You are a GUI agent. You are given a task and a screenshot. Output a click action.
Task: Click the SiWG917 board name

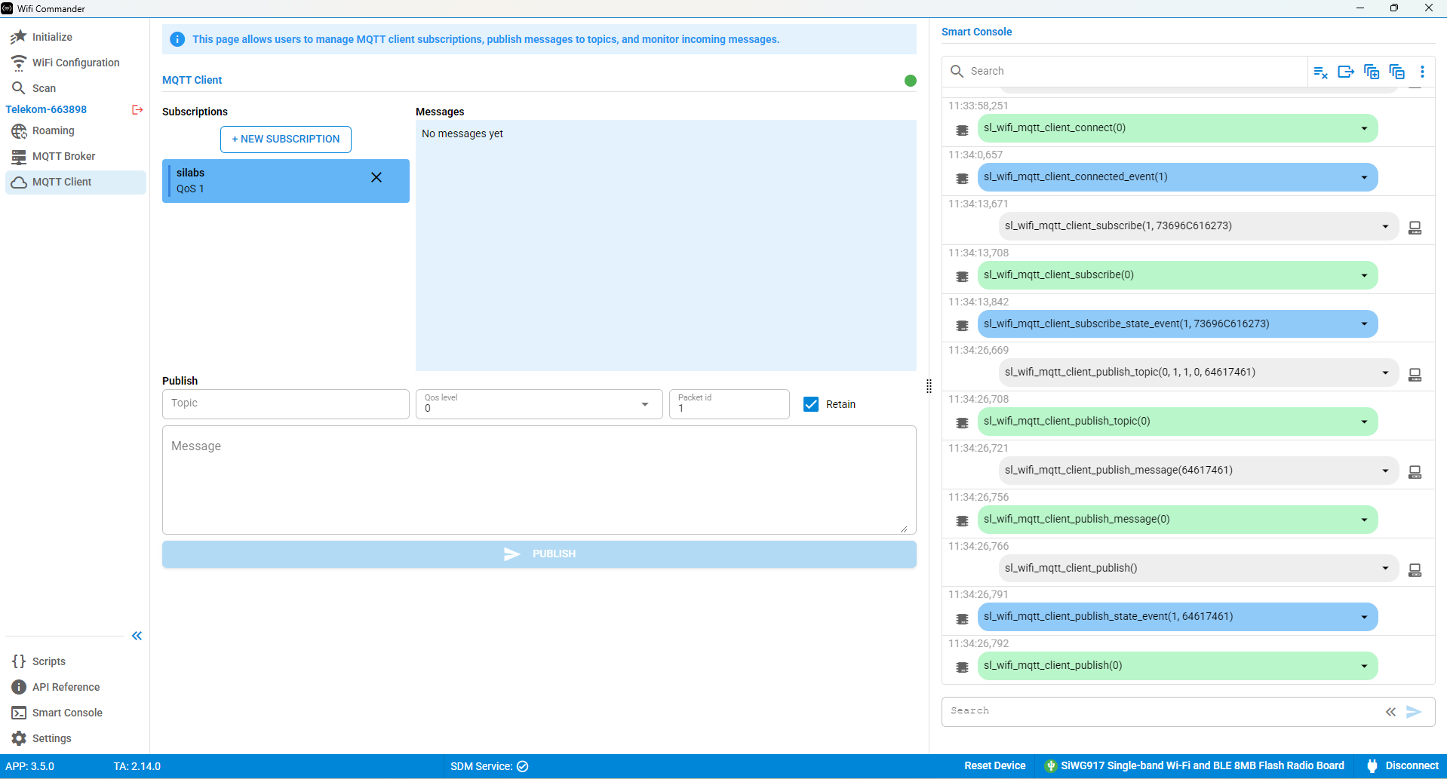coord(1203,765)
